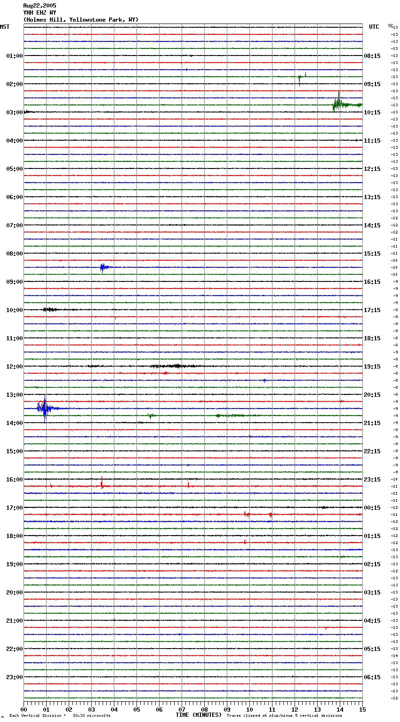Select the 13:00 MST row label
The image size is (400, 722).
click(x=15, y=395)
